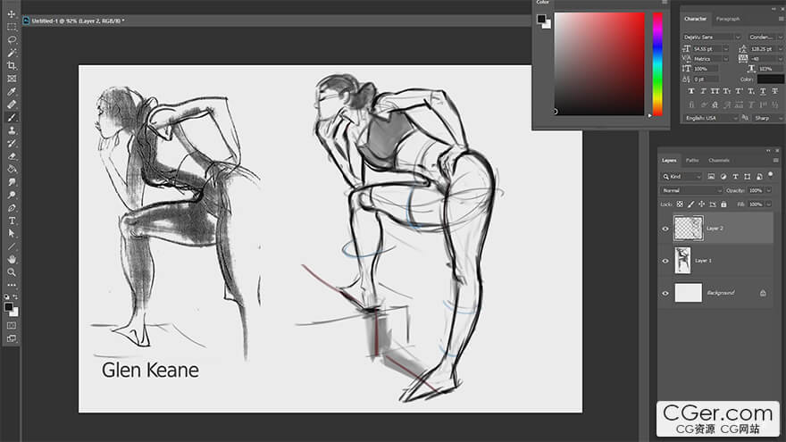786x442 pixels.
Task: Select the Smudge tool
Action: 12,182
